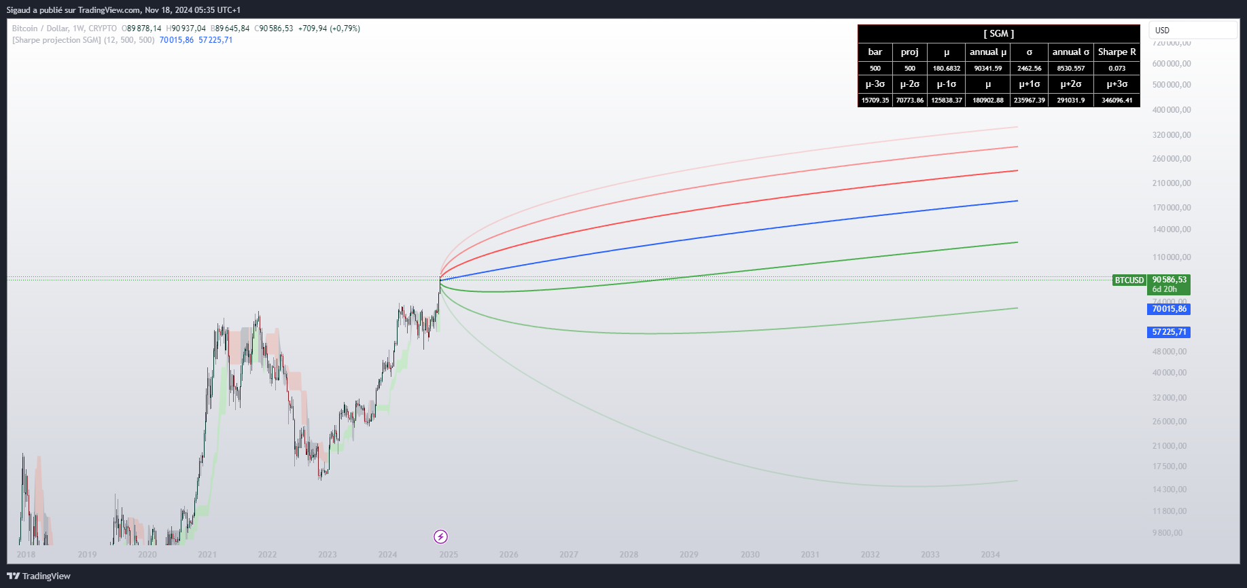Select the 90341.59 table cell
The width and height of the screenshot is (1247, 588).
click(x=988, y=68)
